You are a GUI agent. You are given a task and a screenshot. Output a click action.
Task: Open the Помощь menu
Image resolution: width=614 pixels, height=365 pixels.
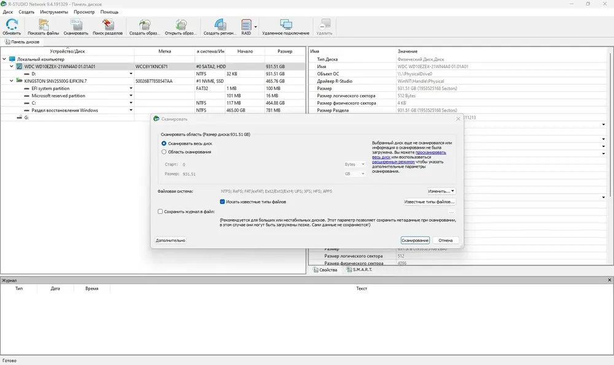click(x=109, y=12)
